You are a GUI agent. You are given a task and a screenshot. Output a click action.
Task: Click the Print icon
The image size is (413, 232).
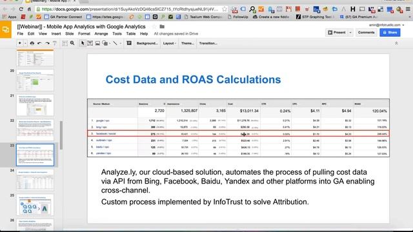tap(32, 43)
